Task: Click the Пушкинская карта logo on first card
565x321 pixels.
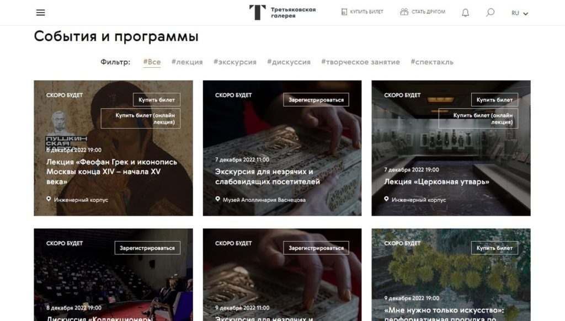Action: (x=66, y=131)
